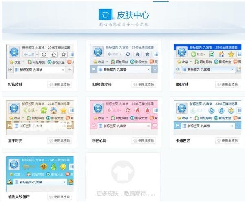Click the red star circle in 粉色心情 preview
Image resolution: width=245 pixels, height=207 pixels.
pyautogui.click(x=147, y=110)
